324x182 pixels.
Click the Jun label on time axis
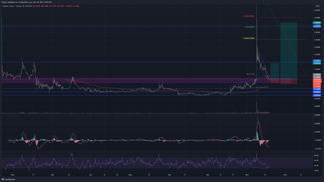(x=52, y=175)
